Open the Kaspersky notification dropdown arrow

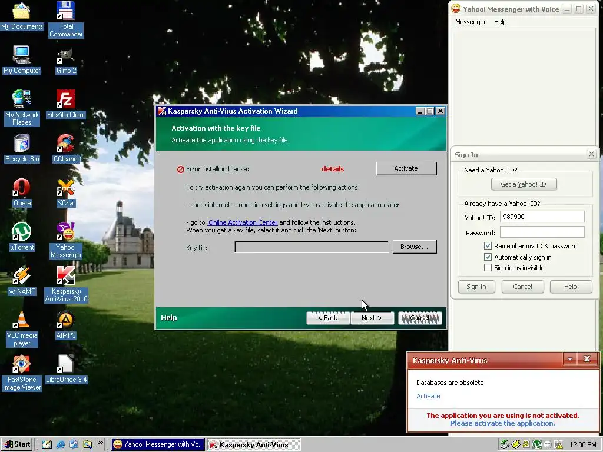(x=570, y=359)
